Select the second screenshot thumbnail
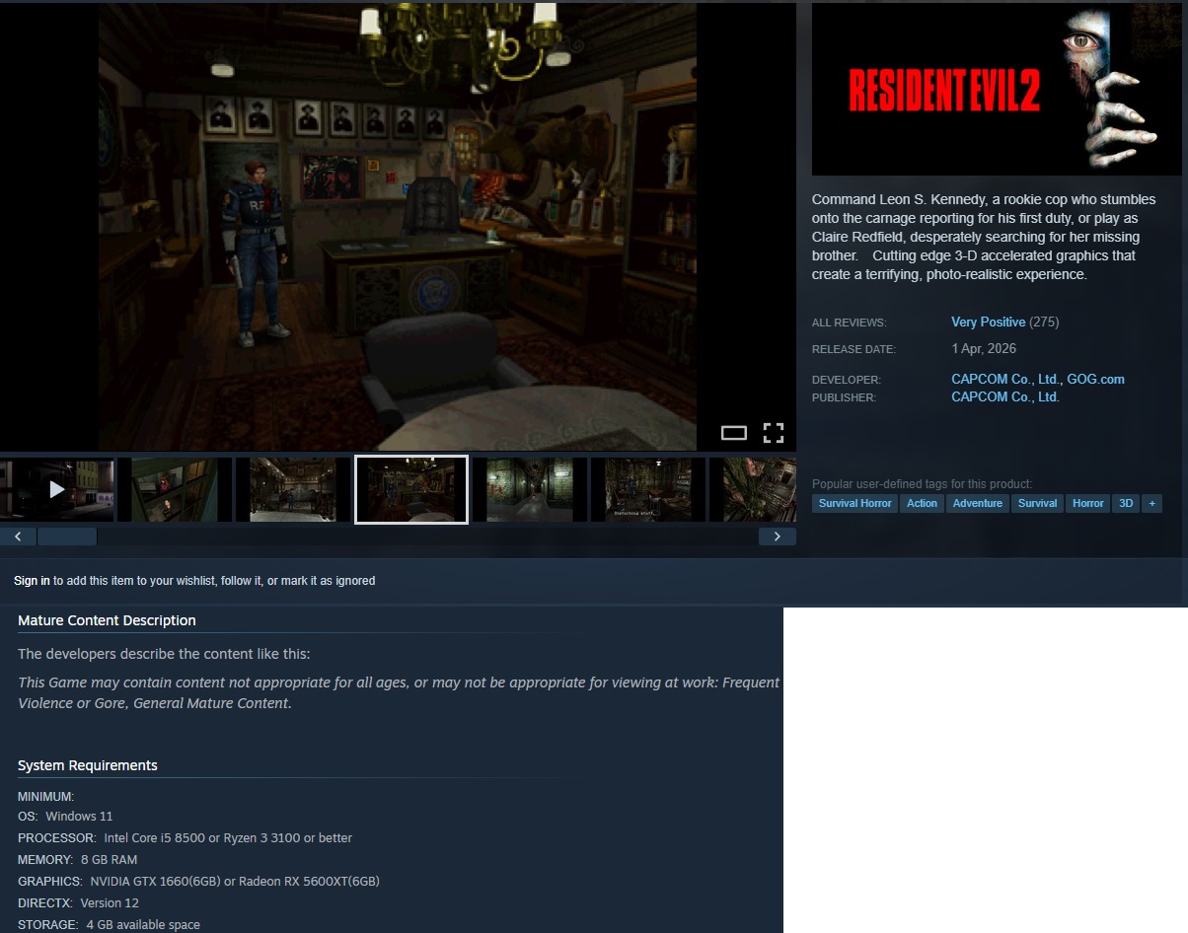 pyautogui.click(x=175, y=489)
